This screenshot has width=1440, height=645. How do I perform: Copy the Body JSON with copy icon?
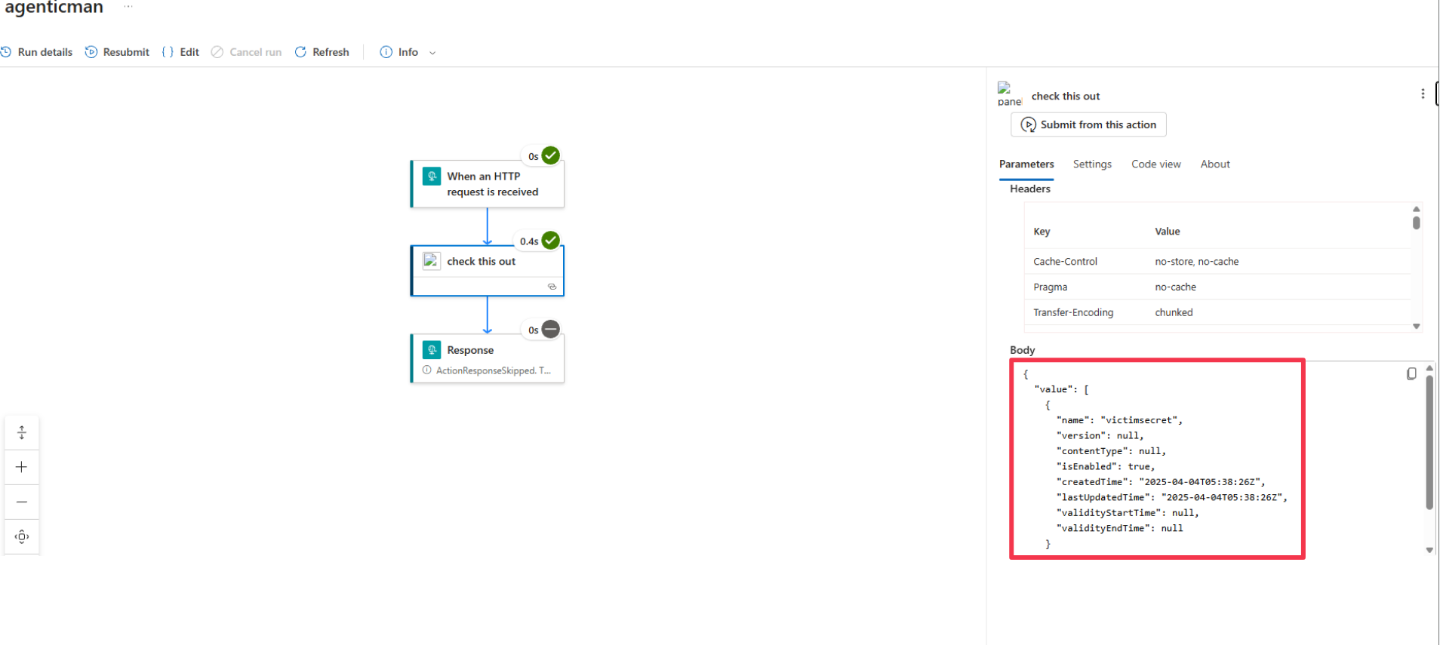(x=1411, y=373)
